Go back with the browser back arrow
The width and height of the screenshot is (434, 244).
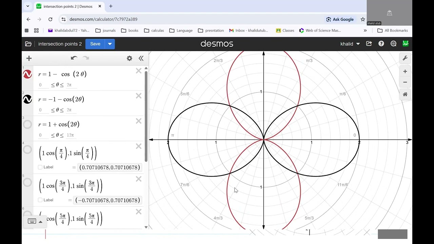pyautogui.click(x=28, y=19)
